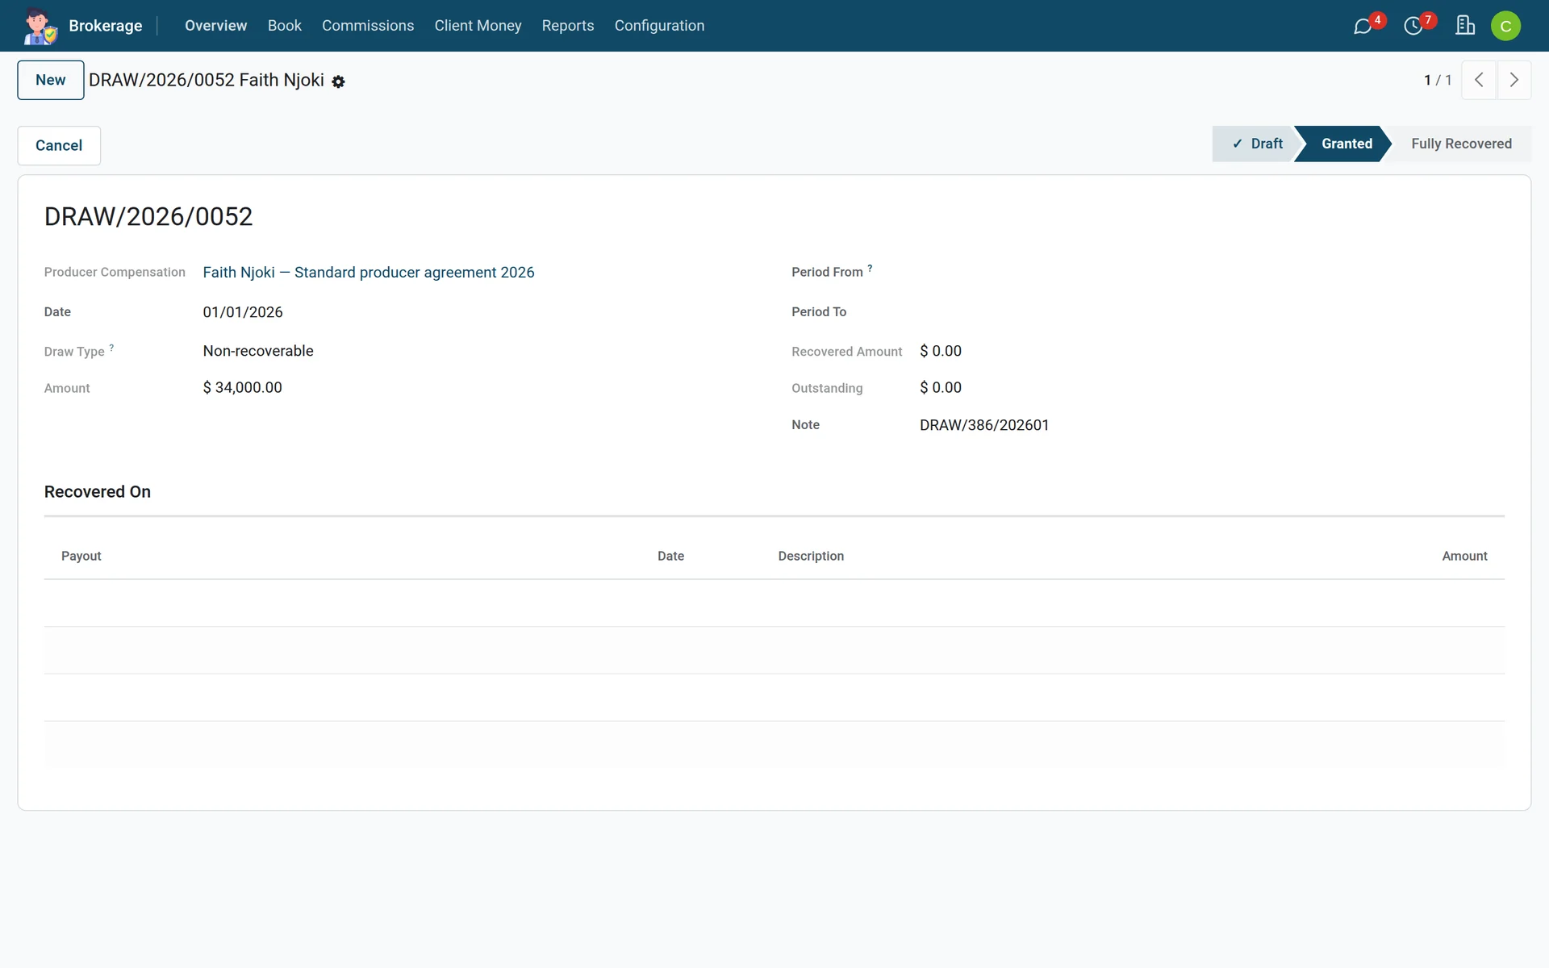Viewport: 1549px width, 968px height.
Task: Show Period From help tooltip mark
Action: tap(870, 269)
